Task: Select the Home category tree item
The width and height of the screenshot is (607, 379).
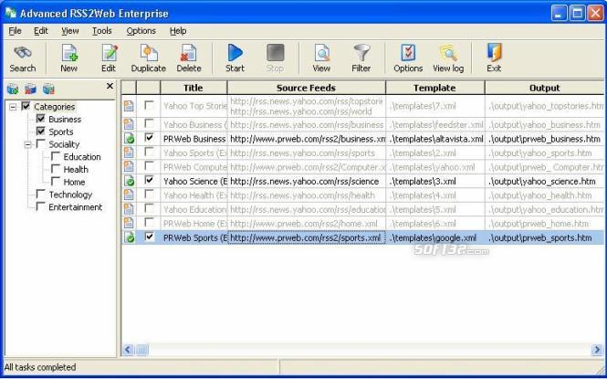Action: (74, 182)
